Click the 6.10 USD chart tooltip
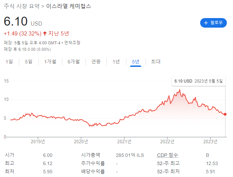233x177 pixels. (198, 81)
